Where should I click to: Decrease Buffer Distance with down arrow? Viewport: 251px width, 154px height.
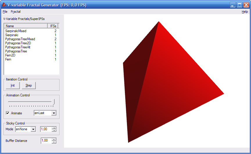point(54,142)
